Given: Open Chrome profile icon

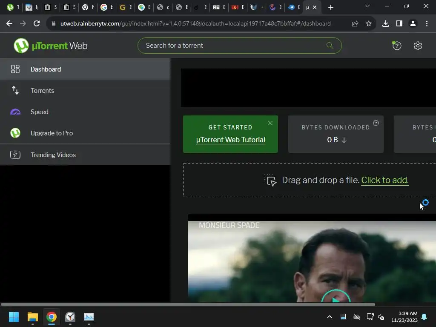Looking at the screenshot, I should pyautogui.click(x=413, y=24).
